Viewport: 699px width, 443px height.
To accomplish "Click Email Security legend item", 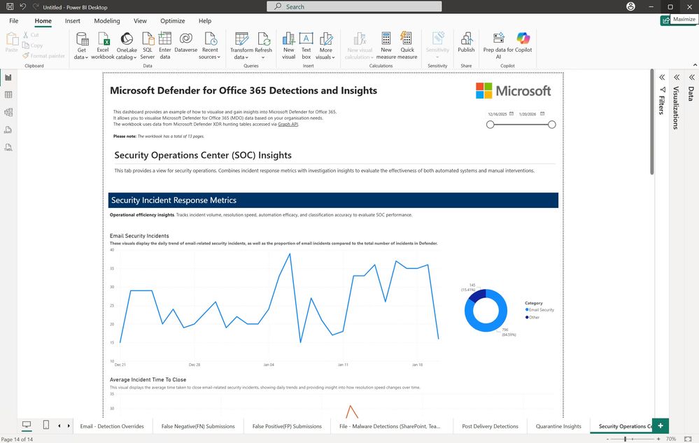I will pos(540,310).
